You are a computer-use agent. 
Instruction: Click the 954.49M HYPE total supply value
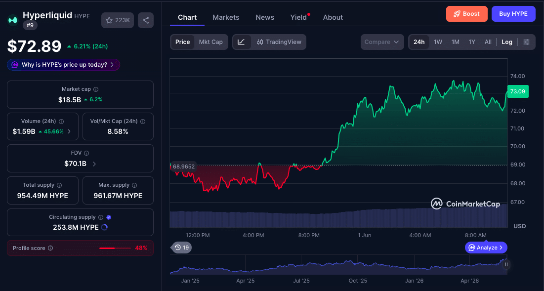(x=42, y=196)
